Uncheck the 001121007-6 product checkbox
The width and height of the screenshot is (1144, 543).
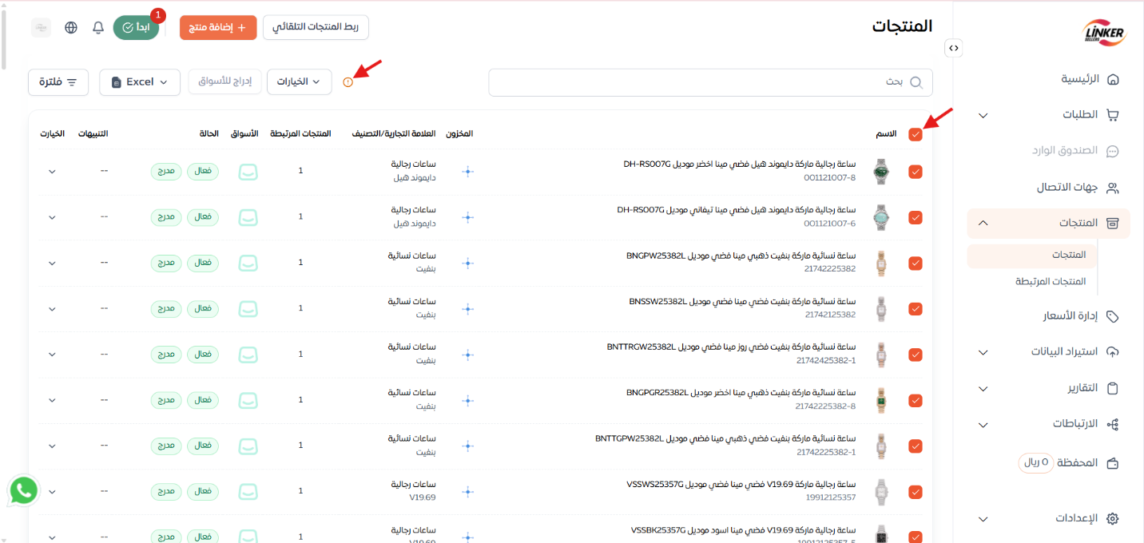[916, 217]
